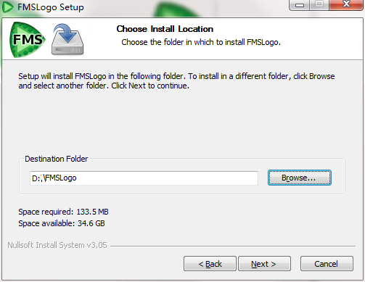The image size is (365, 282).
Task: Click the Choose Install Location heading
Action: coord(165,29)
